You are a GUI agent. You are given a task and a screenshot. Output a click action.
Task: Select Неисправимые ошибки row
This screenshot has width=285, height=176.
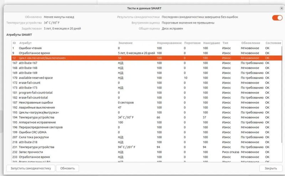point(147,102)
